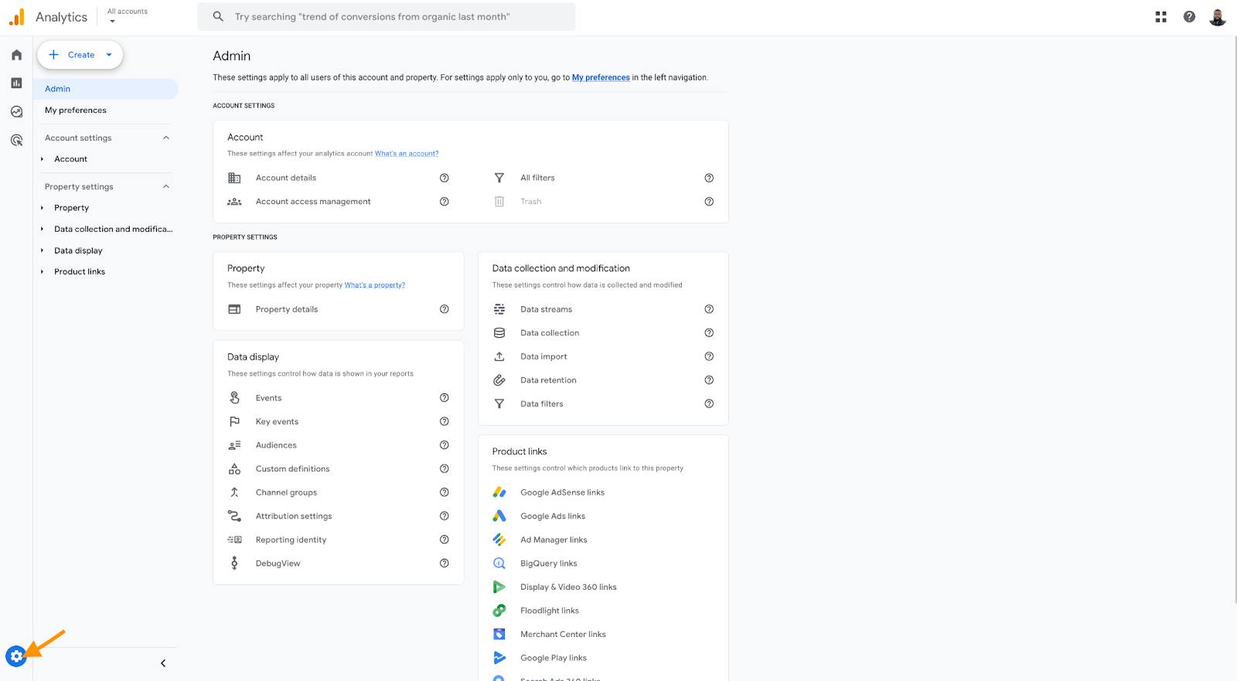1237x681 pixels.
Task: Open Account access management setting
Action: click(313, 202)
